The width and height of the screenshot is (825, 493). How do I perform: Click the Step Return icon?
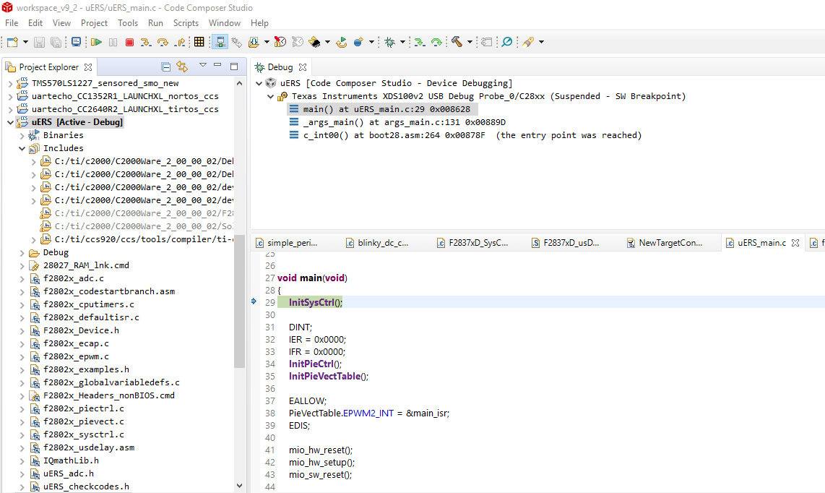click(179, 43)
